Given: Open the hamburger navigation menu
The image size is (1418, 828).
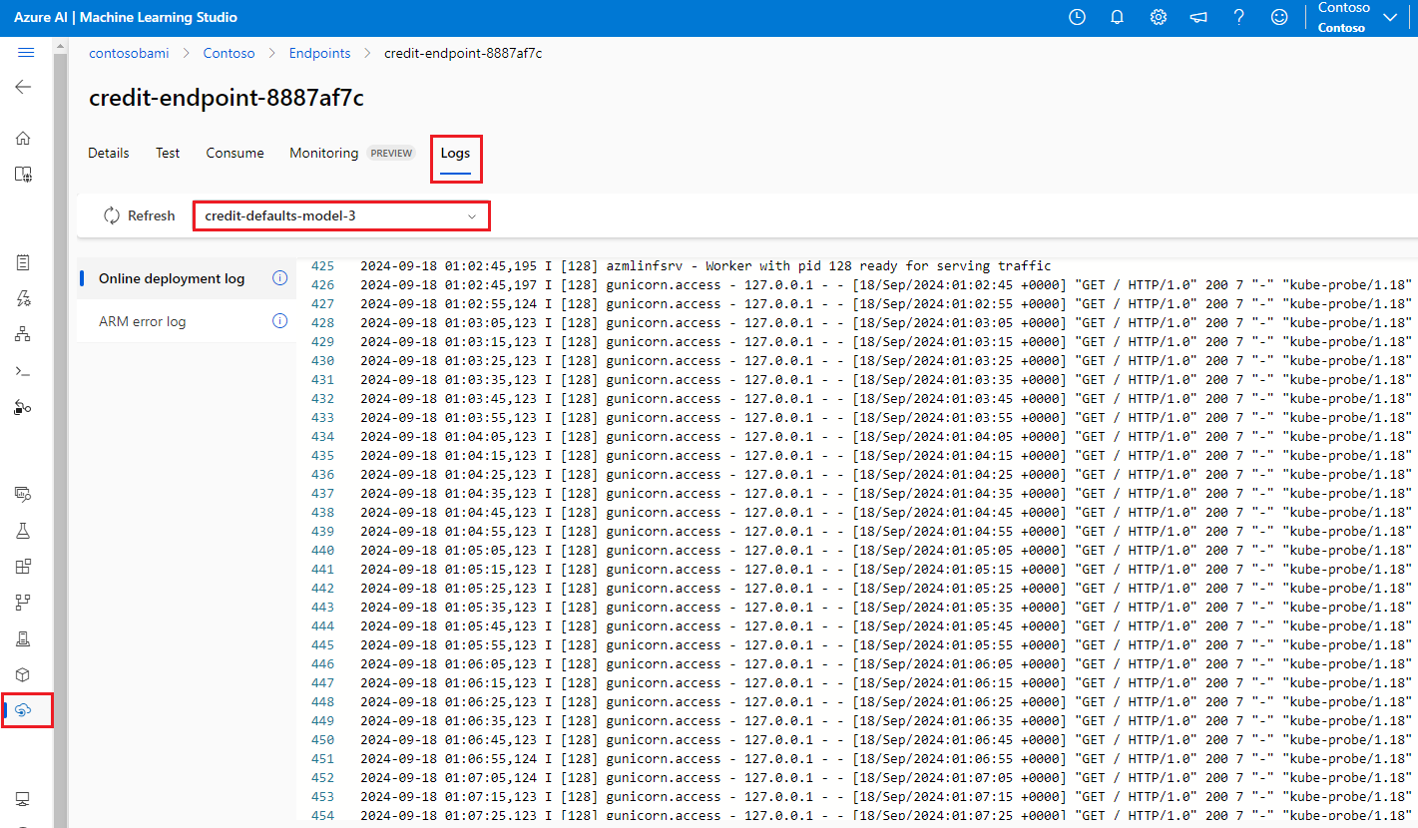Looking at the screenshot, I should (26, 53).
